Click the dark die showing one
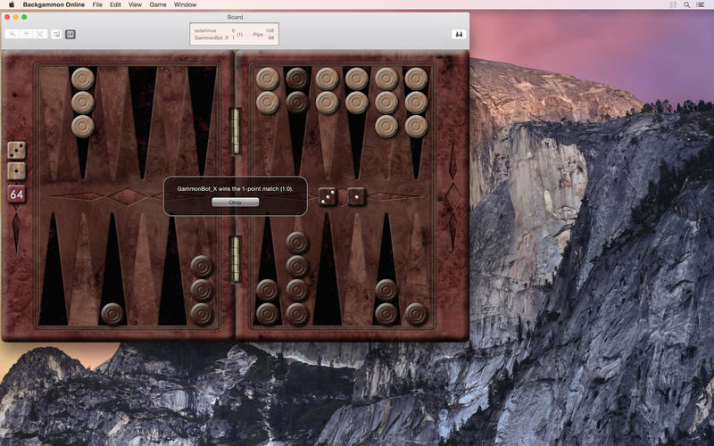Screen dimensions: 714x446 [x=356, y=195]
